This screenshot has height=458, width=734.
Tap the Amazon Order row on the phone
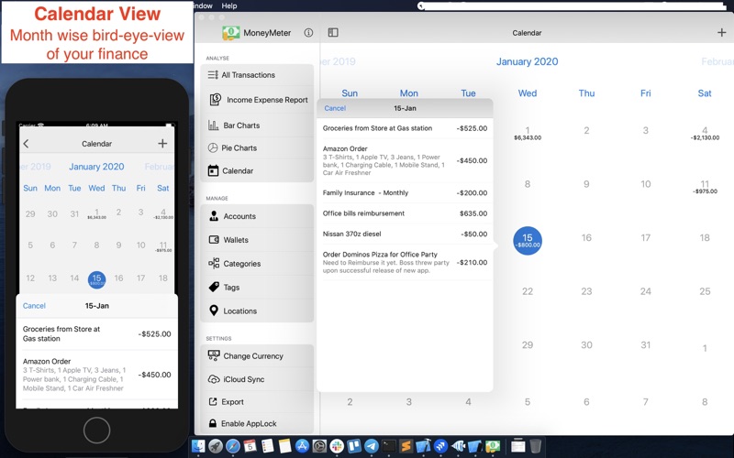point(97,375)
